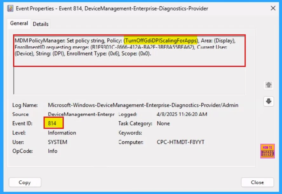Click the Close button

click(257, 182)
